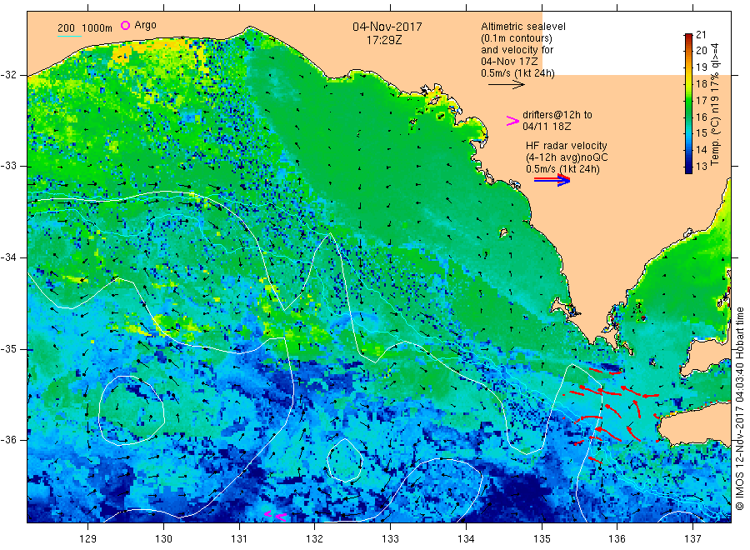Click the 'Temp. (°C) n19 17% ql>=4' label
This screenshot has height=550, width=750.
click(715, 104)
